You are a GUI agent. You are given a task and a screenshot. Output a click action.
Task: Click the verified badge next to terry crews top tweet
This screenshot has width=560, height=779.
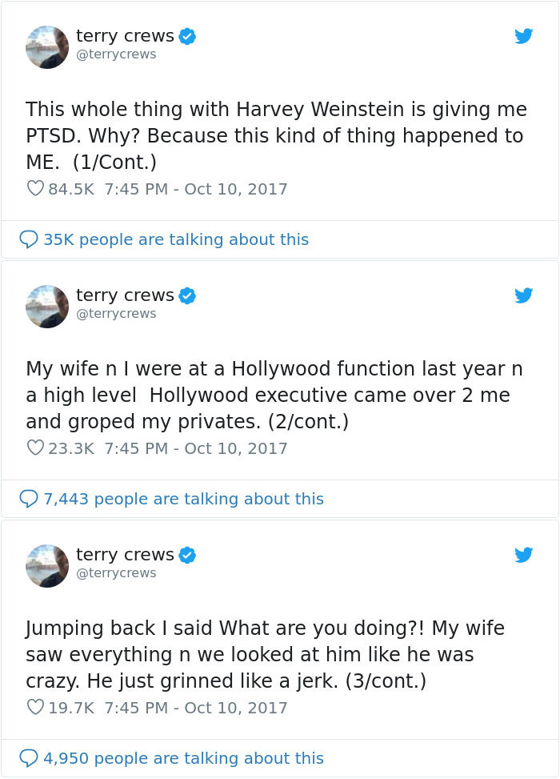(x=187, y=35)
